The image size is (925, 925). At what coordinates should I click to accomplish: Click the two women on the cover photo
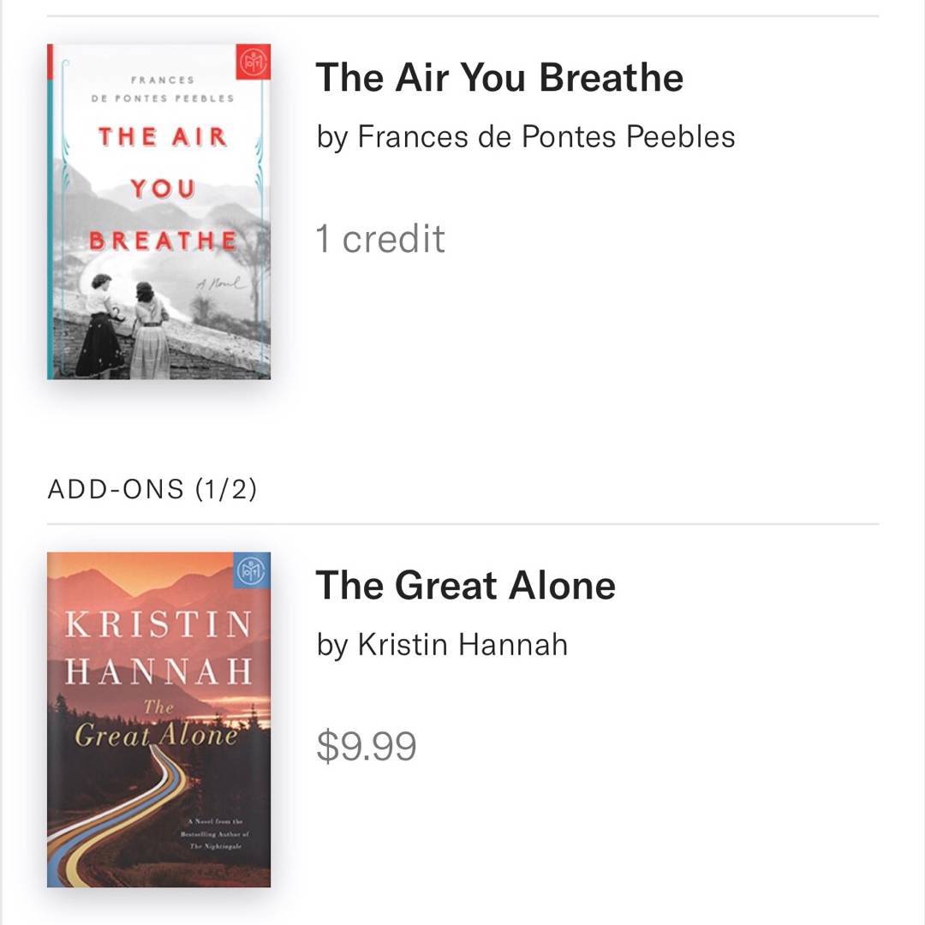(x=122, y=332)
